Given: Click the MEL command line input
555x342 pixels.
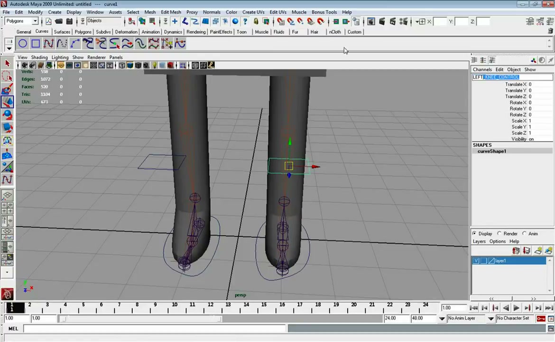Looking at the screenshot, I should pos(155,329).
